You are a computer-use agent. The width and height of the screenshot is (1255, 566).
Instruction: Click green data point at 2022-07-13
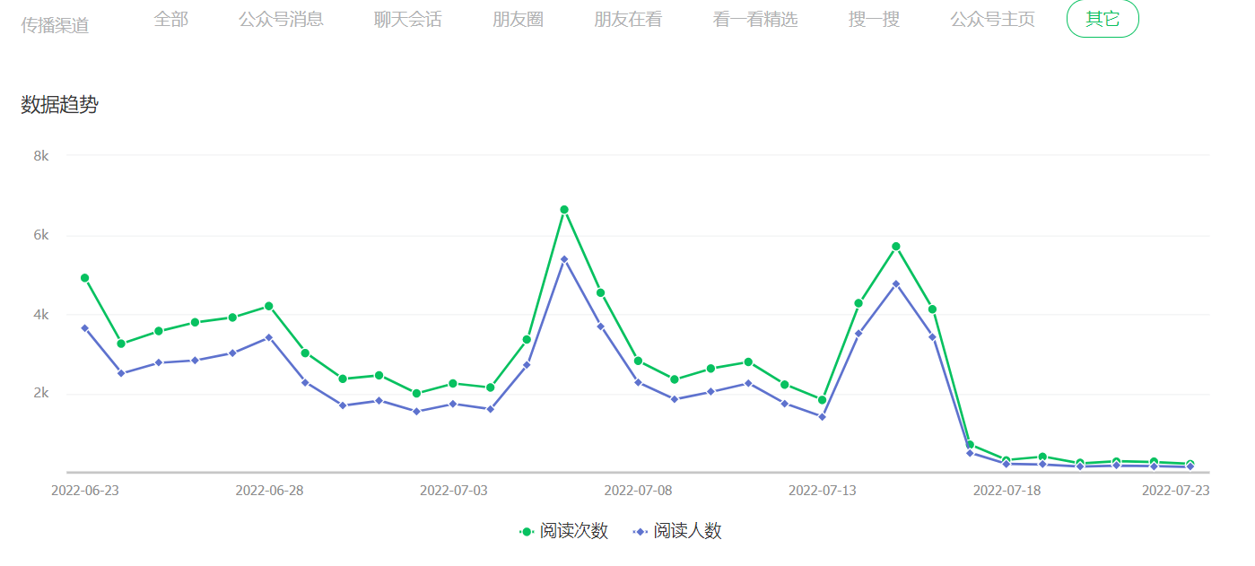pos(822,400)
